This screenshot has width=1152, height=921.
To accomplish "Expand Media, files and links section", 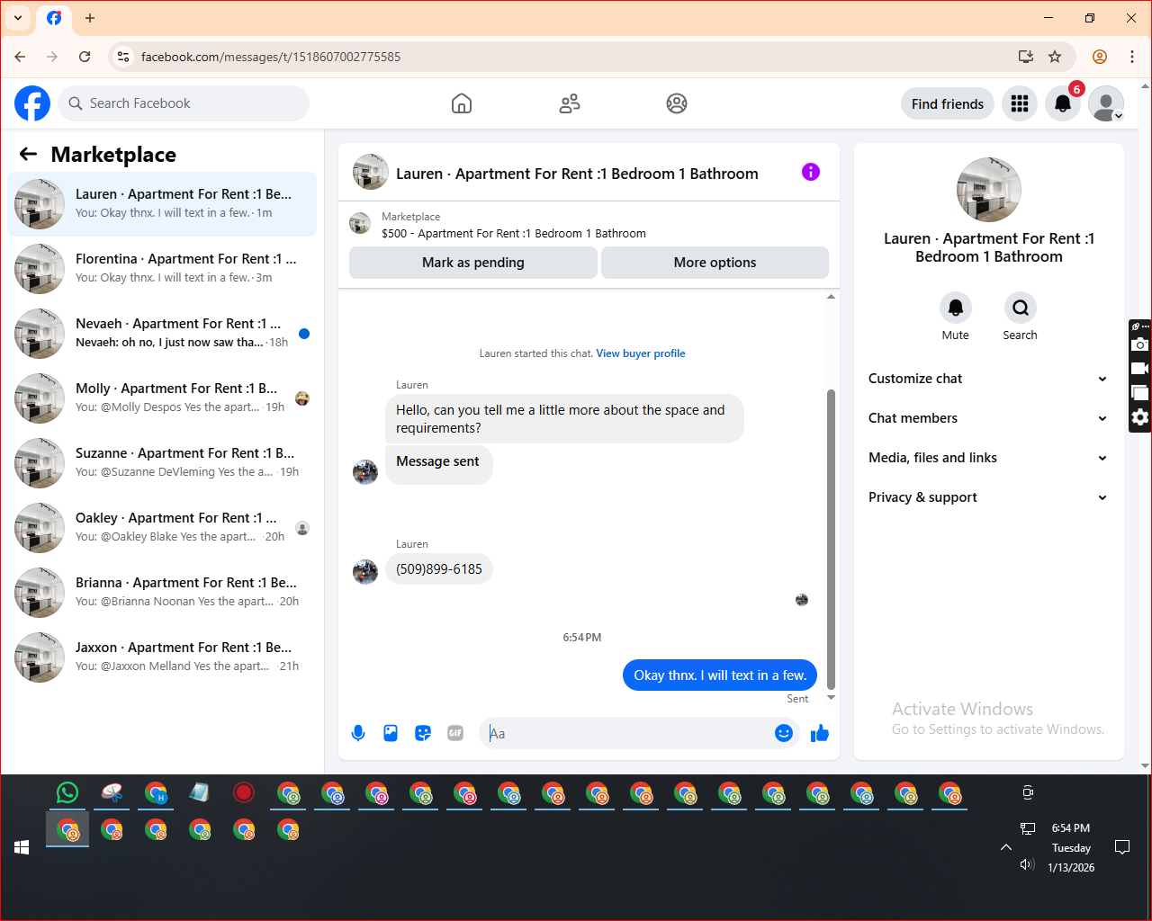I will (988, 458).
